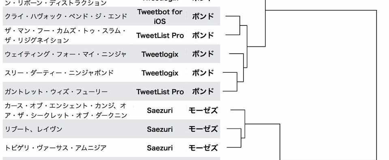Click the クライ・ハヴォック・ベンド・ジ・エンド title cell
The width and height of the screenshot is (389, 160).
click(x=66, y=16)
